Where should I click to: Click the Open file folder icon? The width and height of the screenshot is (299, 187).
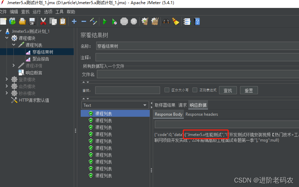[22, 21]
